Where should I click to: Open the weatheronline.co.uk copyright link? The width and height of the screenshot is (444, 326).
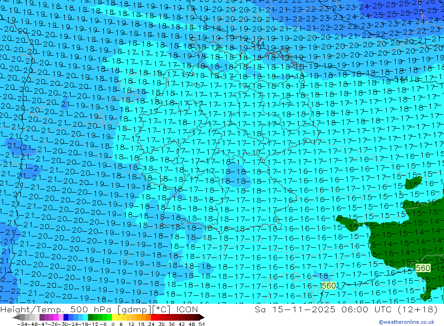pyautogui.click(x=407, y=322)
